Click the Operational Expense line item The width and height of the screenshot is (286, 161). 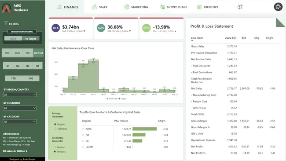coord(203,140)
